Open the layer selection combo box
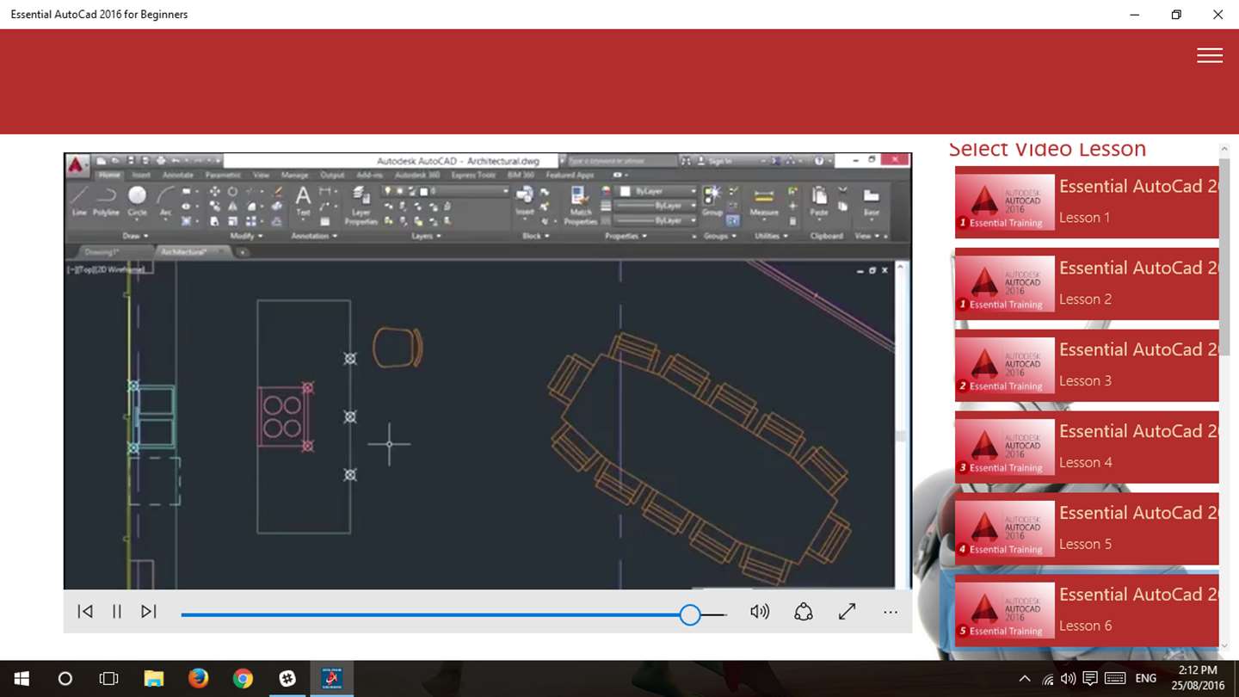The image size is (1239, 697). tap(446, 191)
